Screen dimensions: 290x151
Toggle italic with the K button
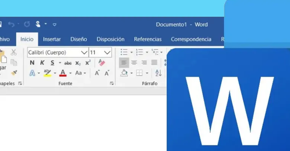(x=42, y=63)
